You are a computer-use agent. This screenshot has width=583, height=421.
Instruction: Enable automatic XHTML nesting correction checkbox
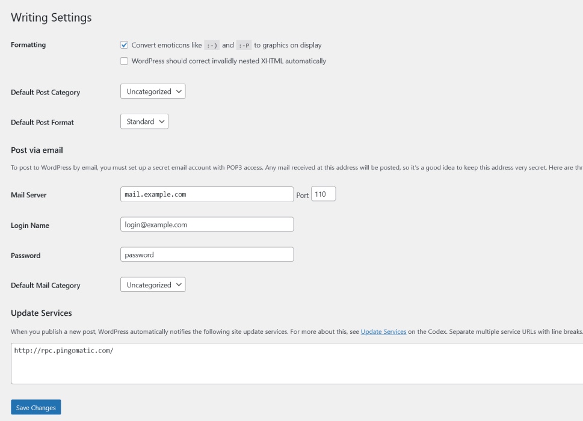click(x=125, y=61)
